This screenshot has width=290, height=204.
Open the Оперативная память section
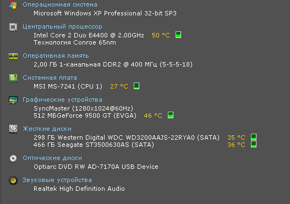[56, 56]
